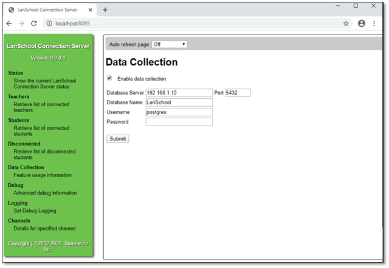This screenshot has width=389, height=268.
Task: Open the Channels sidebar link
Action: [x=19, y=221]
